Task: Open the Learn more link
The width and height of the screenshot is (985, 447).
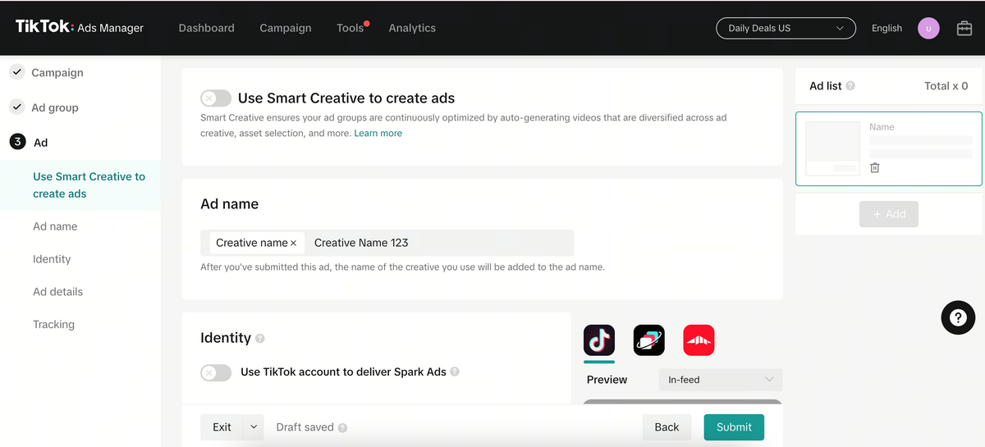Action: [x=378, y=133]
